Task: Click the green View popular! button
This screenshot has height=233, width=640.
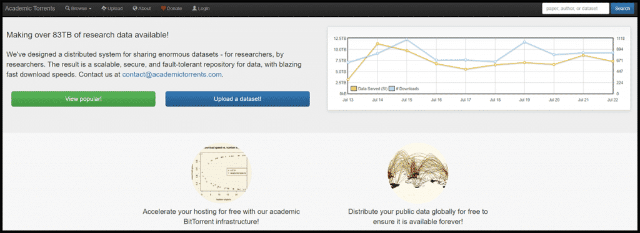Action: (83, 99)
